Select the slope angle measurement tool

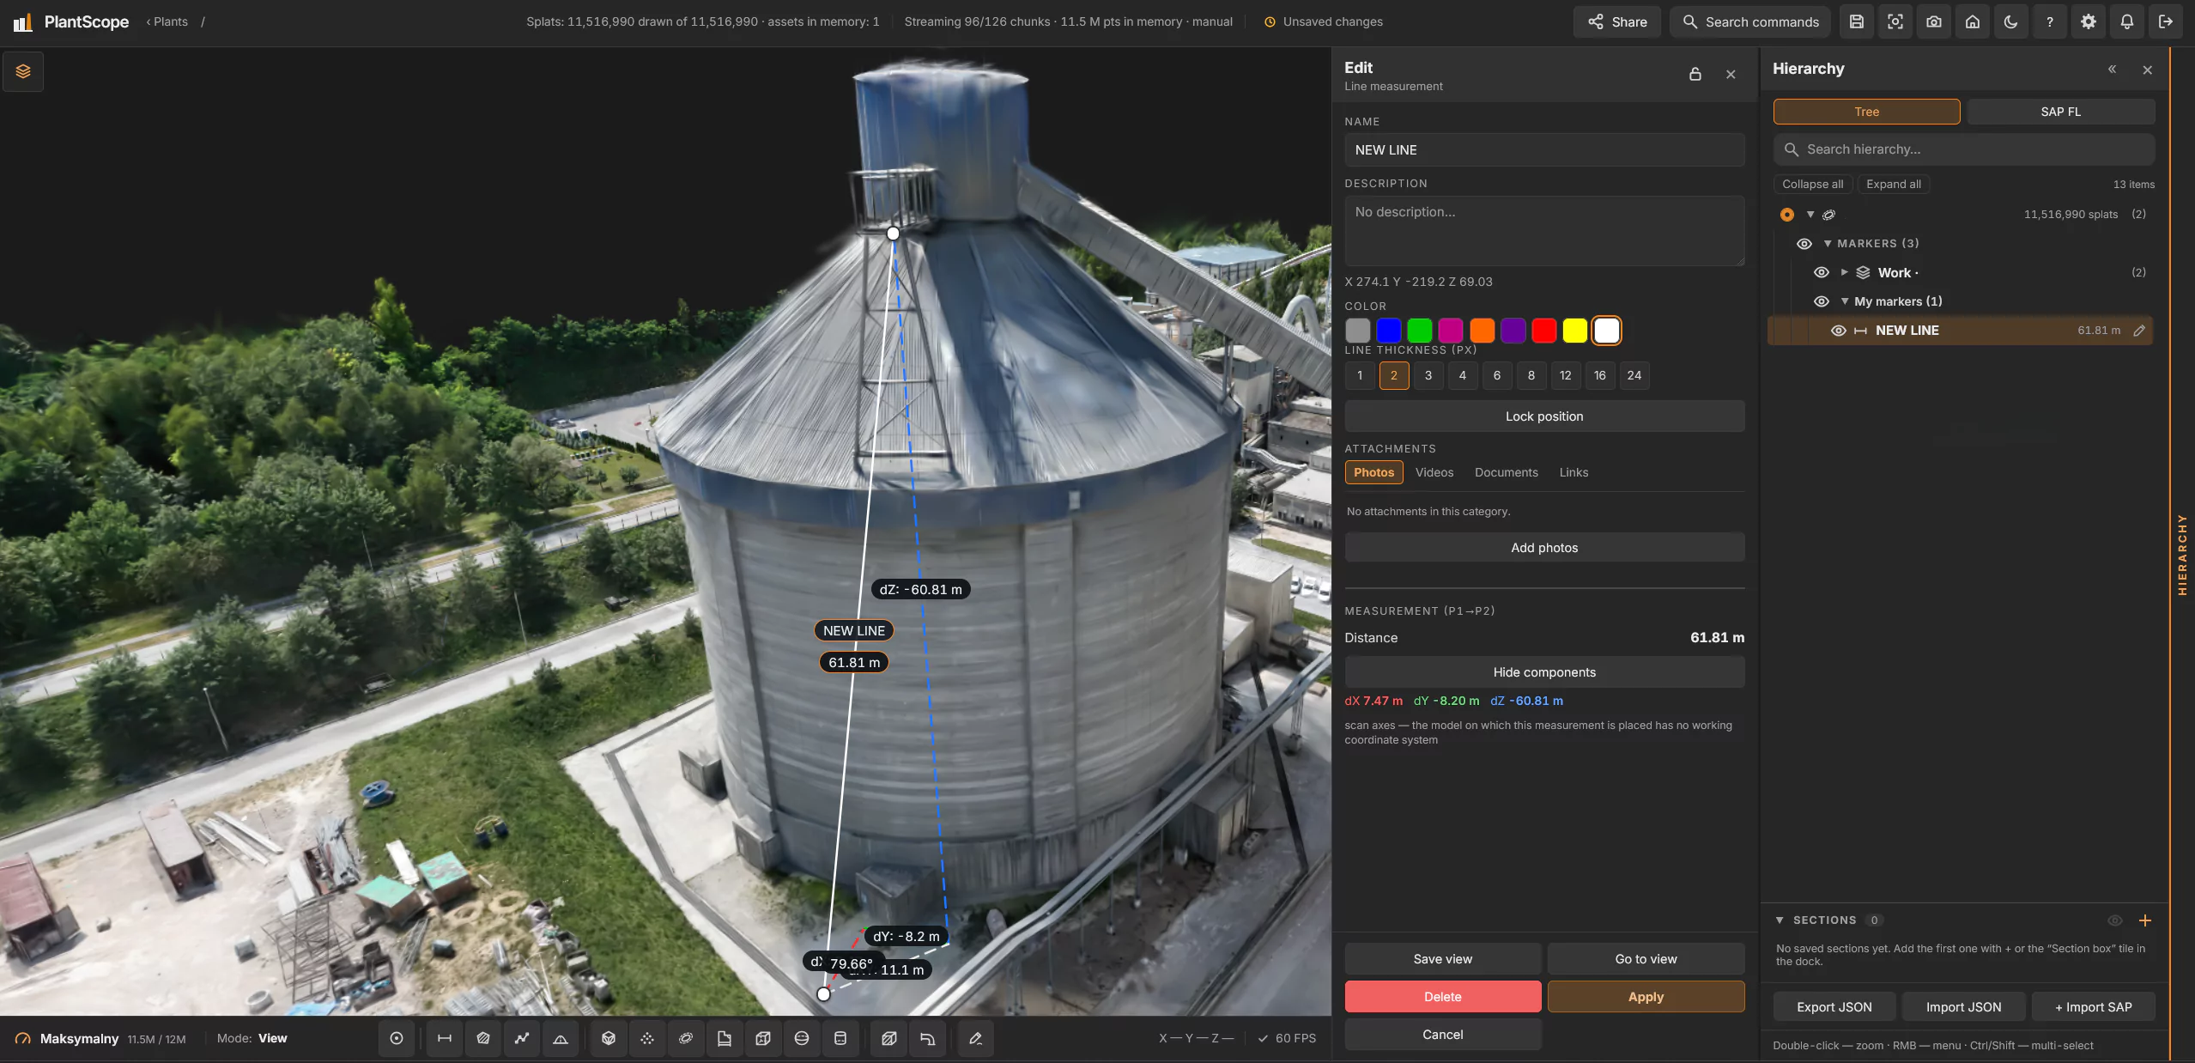(561, 1038)
